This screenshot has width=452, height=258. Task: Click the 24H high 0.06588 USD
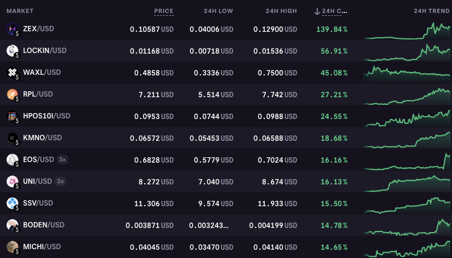[275, 138]
